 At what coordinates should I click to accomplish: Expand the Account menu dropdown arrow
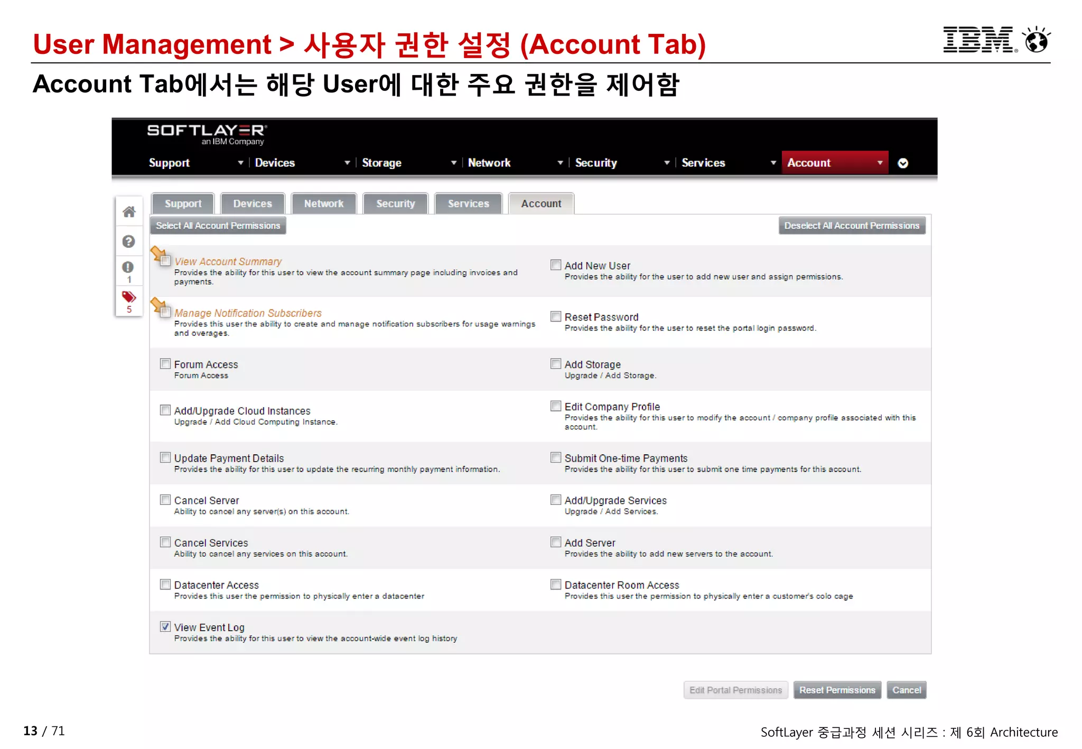pos(880,163)
